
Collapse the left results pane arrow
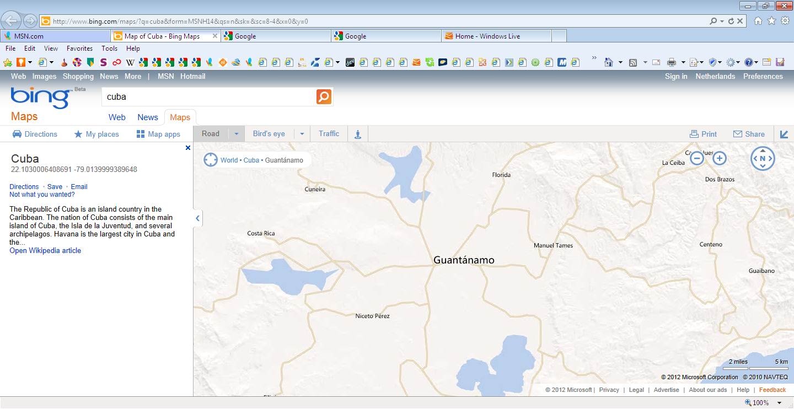(197, 218)
